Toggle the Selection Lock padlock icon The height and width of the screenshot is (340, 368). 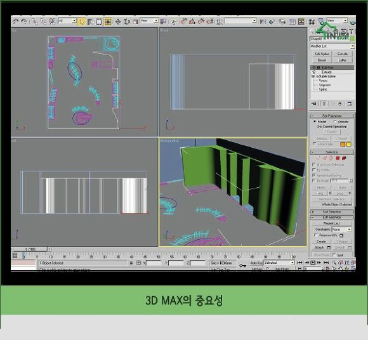131,263
